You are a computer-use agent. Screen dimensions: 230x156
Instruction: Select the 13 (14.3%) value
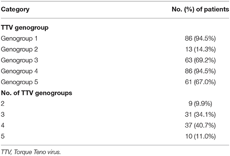coord(200,50)
